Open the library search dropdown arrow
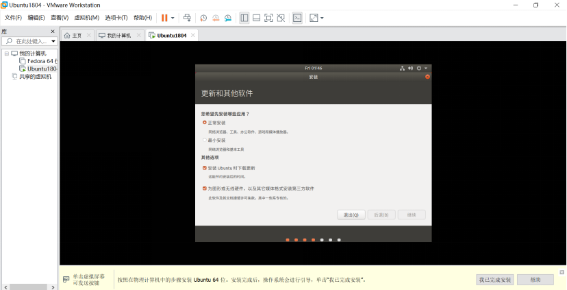Screen dimensions: 567x290 [x=53, y=41]
